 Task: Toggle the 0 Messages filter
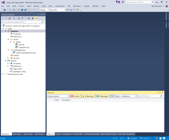pos(102,96)
